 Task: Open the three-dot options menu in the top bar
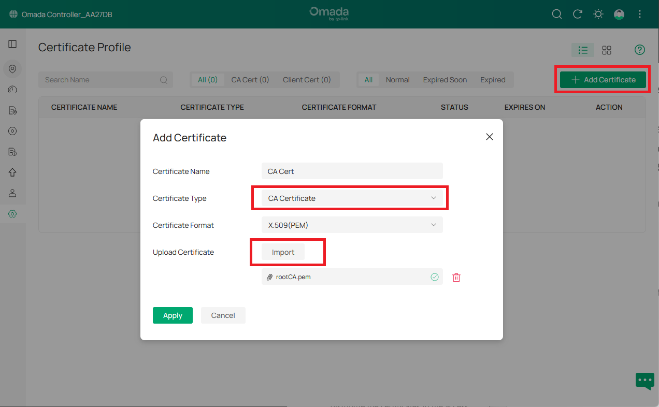tap(639, 14)
